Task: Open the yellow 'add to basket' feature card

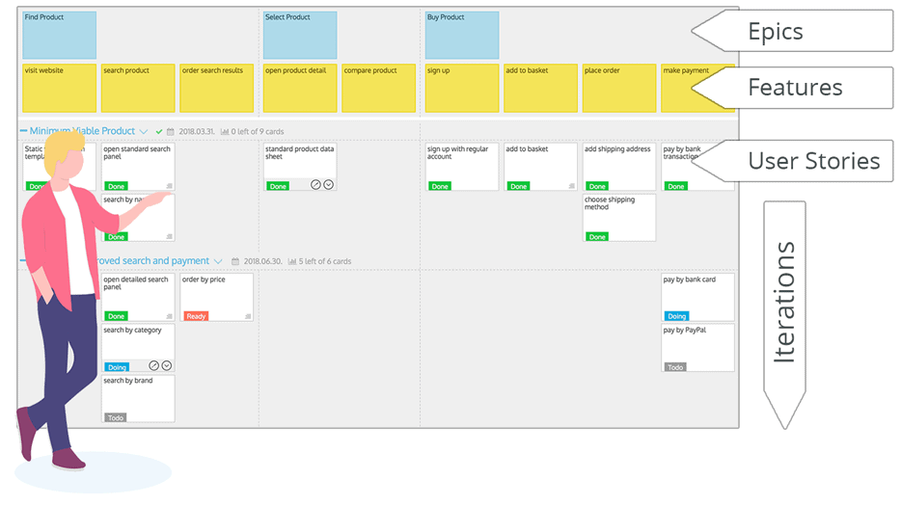Action: click(541, 88)
